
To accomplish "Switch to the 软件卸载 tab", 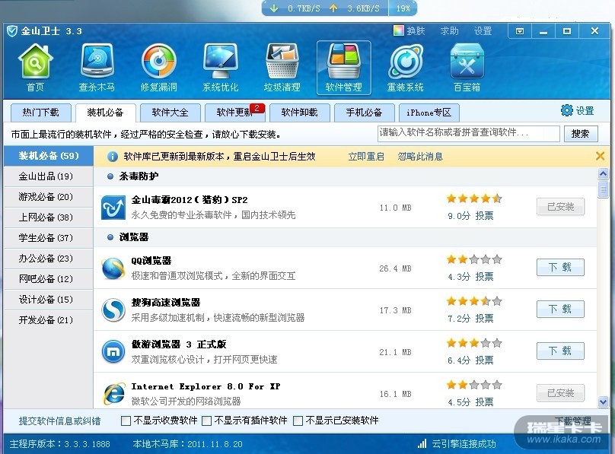I will (x=299, y=113).
